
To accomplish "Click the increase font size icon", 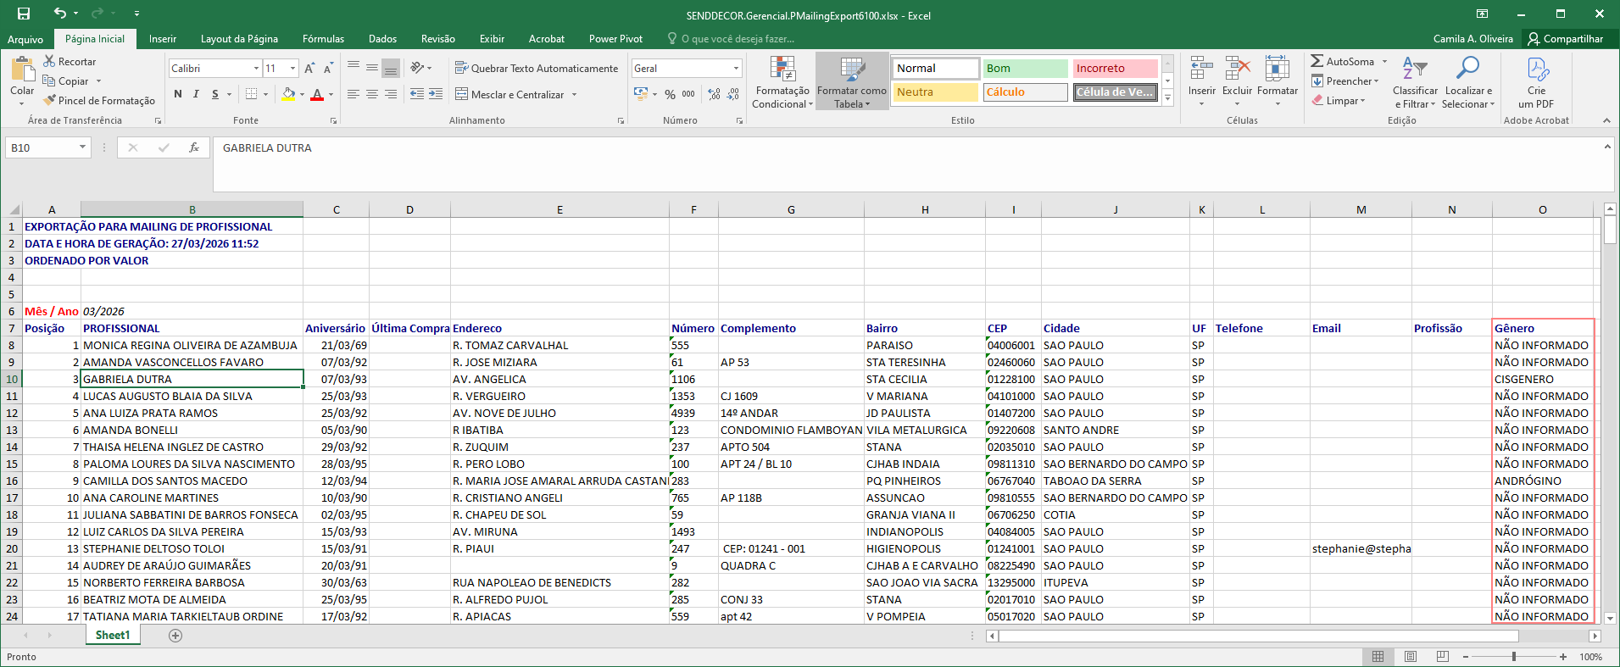I will click(309, 69).
